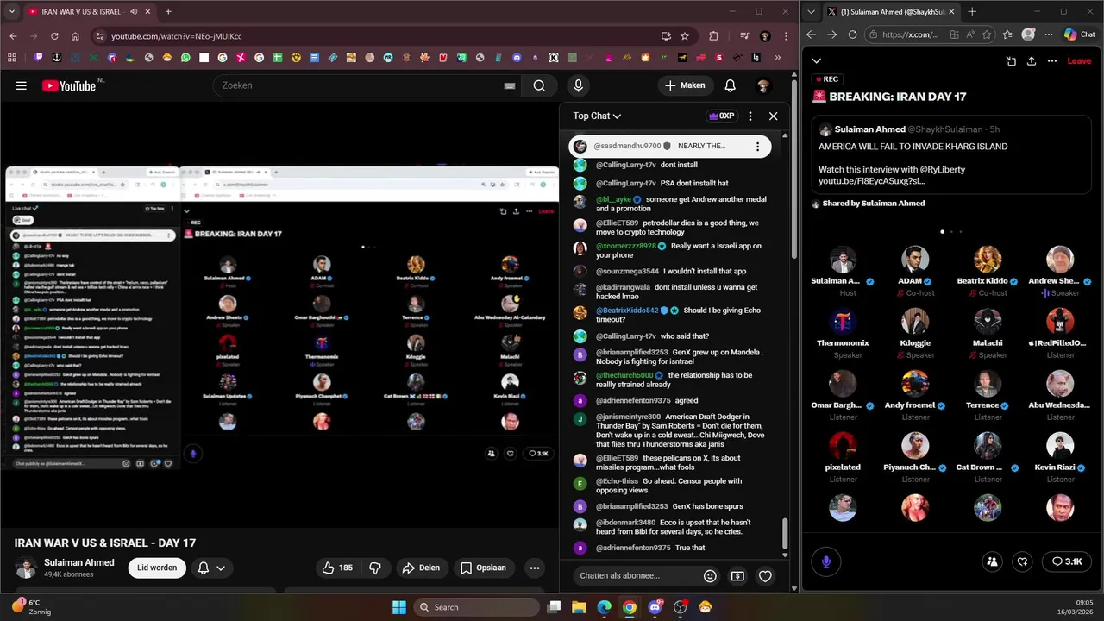The width and height of the screenshot is (1104, 621).
Task: Click the YouTube logo
Action: click(69, 85)
